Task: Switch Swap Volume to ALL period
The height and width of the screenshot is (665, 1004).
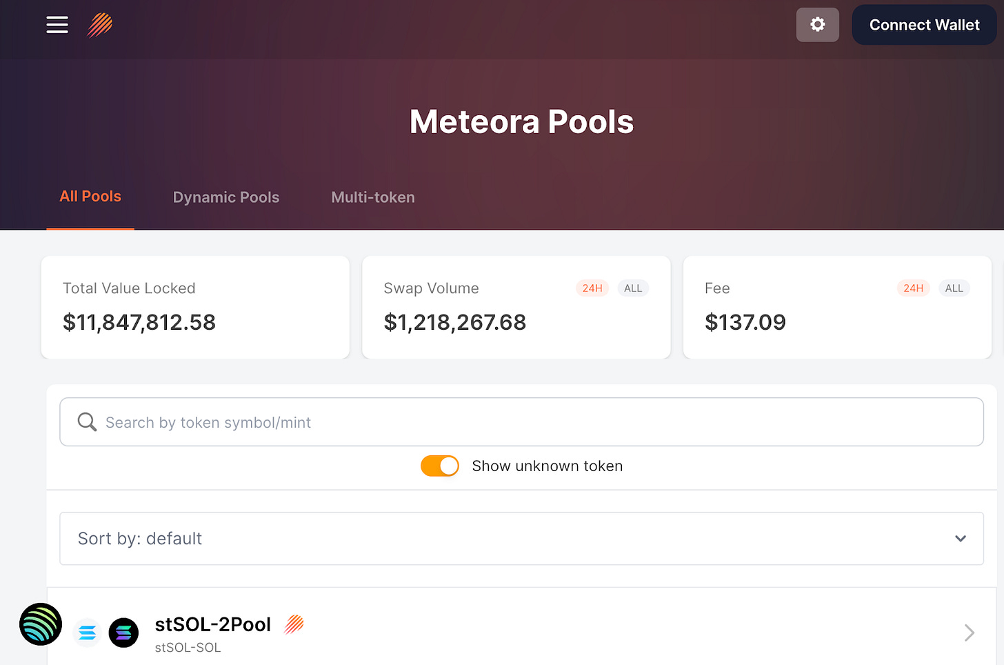Action: [x=633, y=288]
